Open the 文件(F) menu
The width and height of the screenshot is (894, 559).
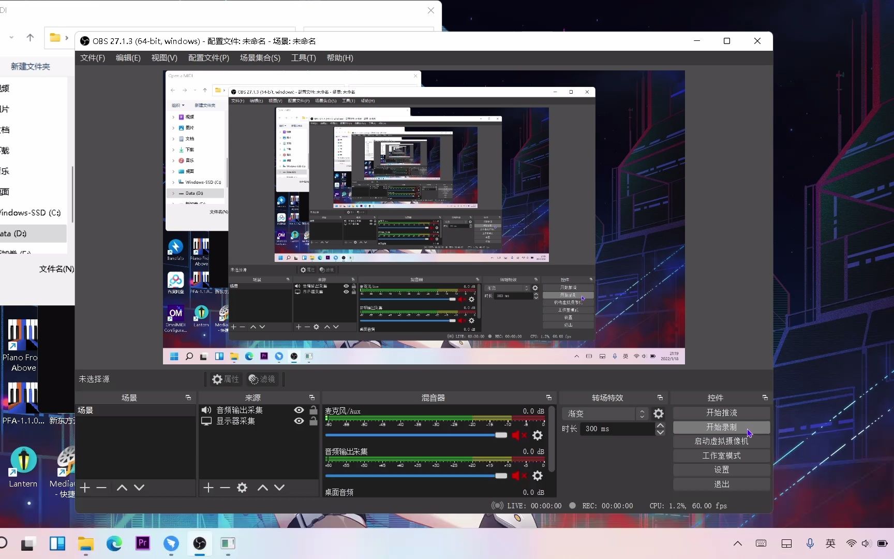pyautogui.click(x=93, y=58)
